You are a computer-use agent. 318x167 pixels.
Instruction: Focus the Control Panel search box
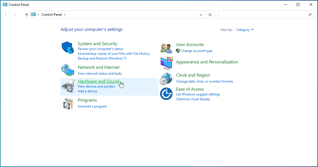point(266,15)
